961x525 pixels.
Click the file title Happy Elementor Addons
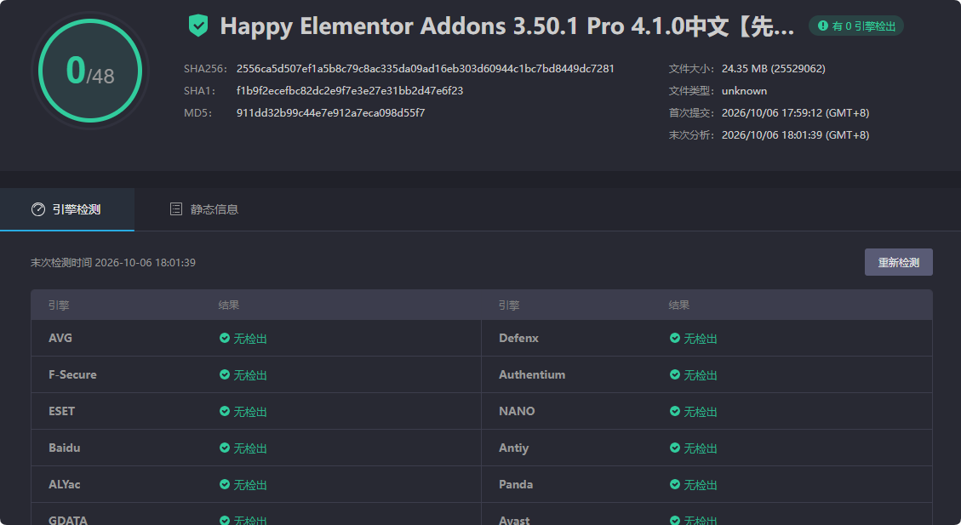pyautogui.click(x=506, y=26)
